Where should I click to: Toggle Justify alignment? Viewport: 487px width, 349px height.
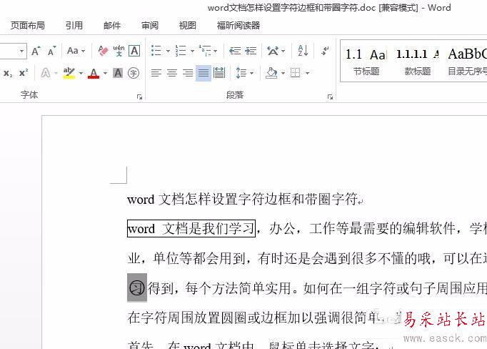tap(204, 73)
